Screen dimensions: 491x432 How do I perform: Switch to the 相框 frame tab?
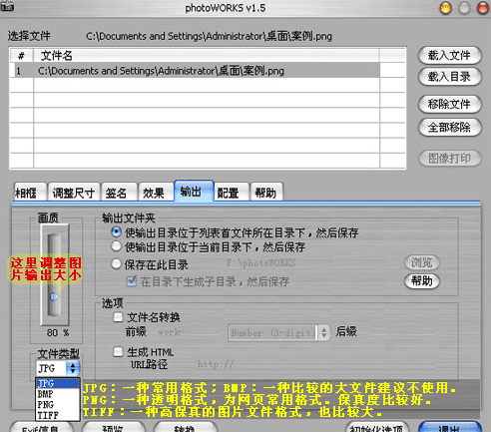[29, 193]
